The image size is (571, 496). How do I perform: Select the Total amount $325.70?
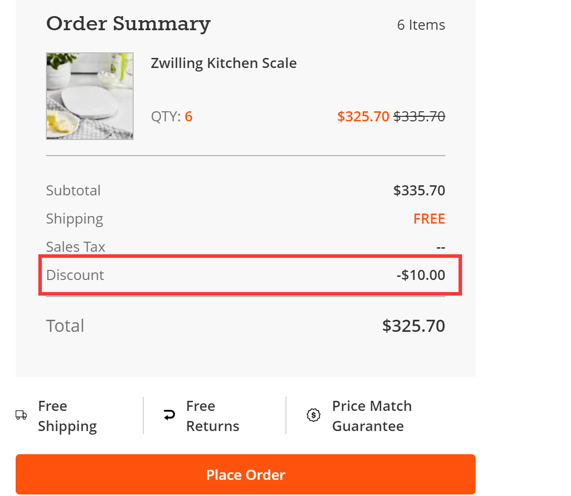tap(413, 325)
